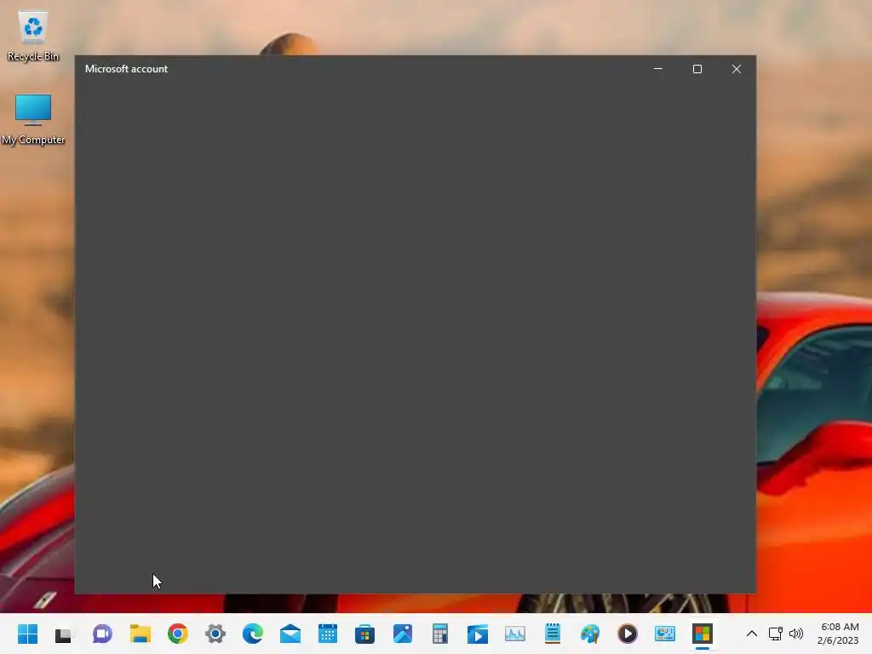Launch the media player play icon

pos(628,634)
